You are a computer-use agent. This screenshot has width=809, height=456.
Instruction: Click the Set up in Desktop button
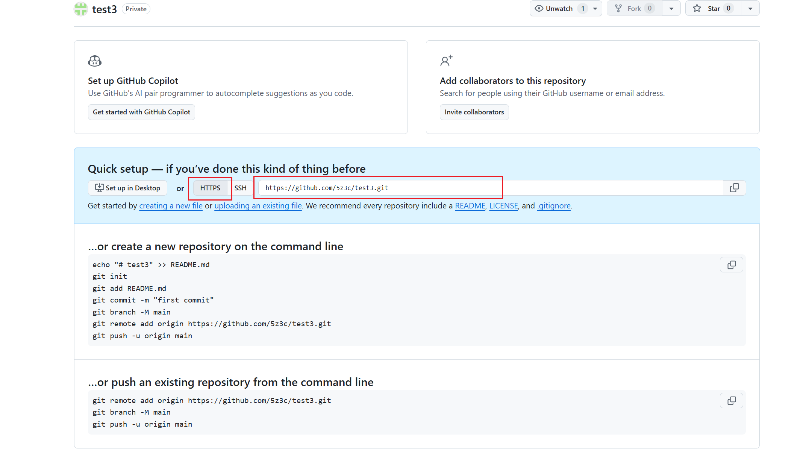127,188
